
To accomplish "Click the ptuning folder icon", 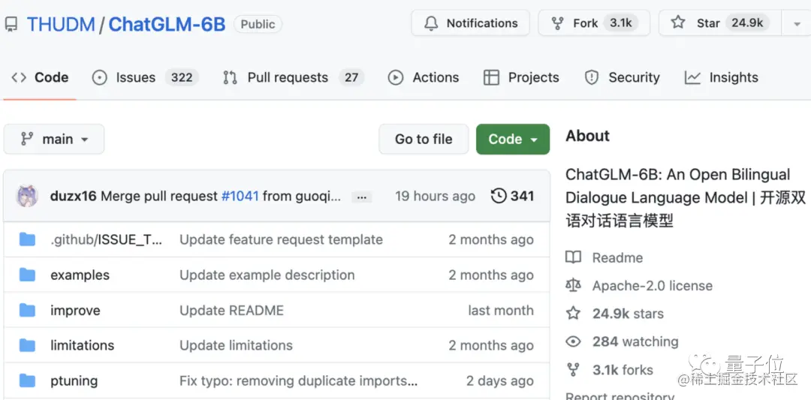I will pyautogui.click(x=28, y=380).
